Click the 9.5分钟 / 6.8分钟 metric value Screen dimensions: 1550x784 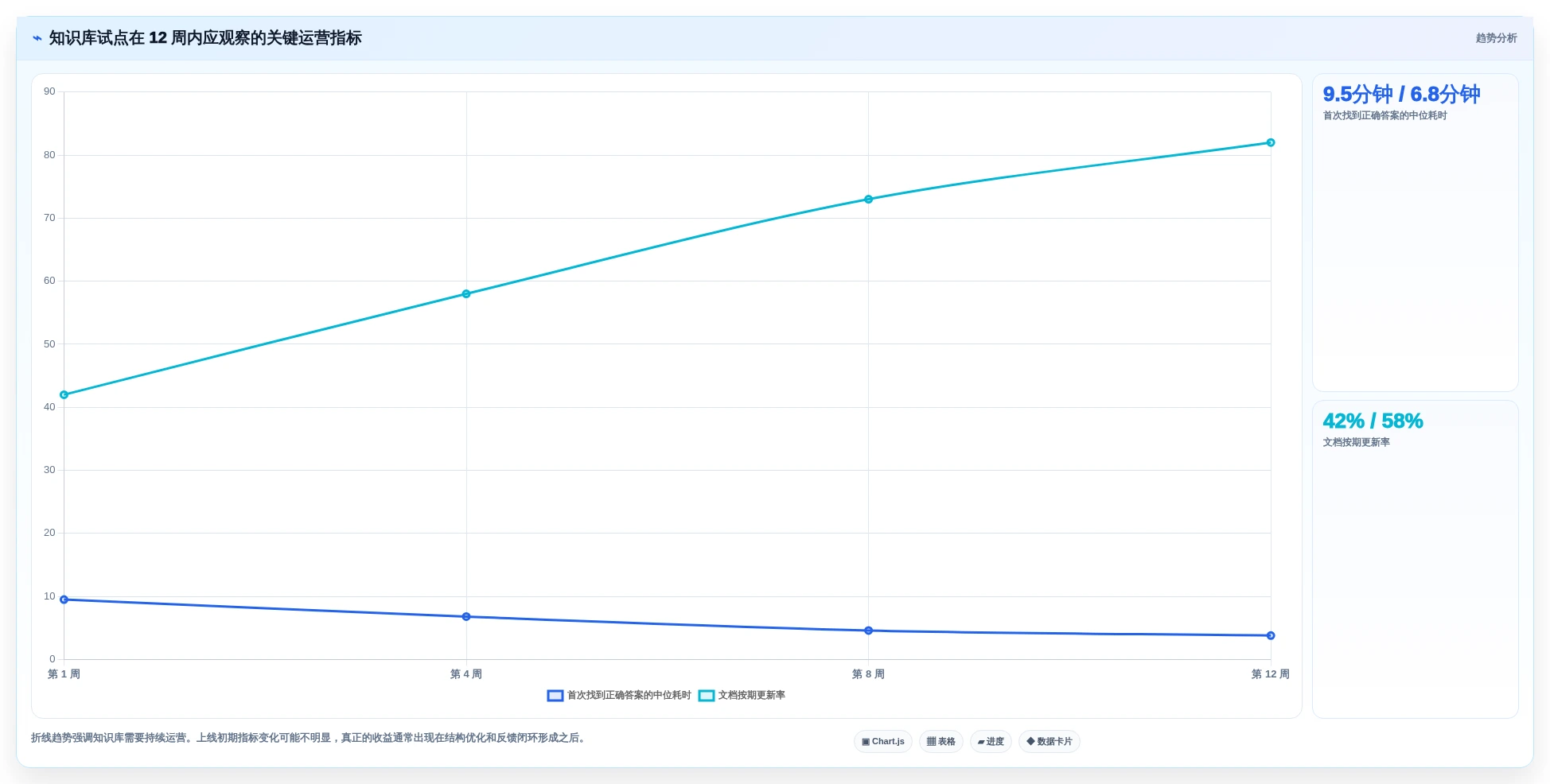pyautogui.click(x=1401, y=95)
